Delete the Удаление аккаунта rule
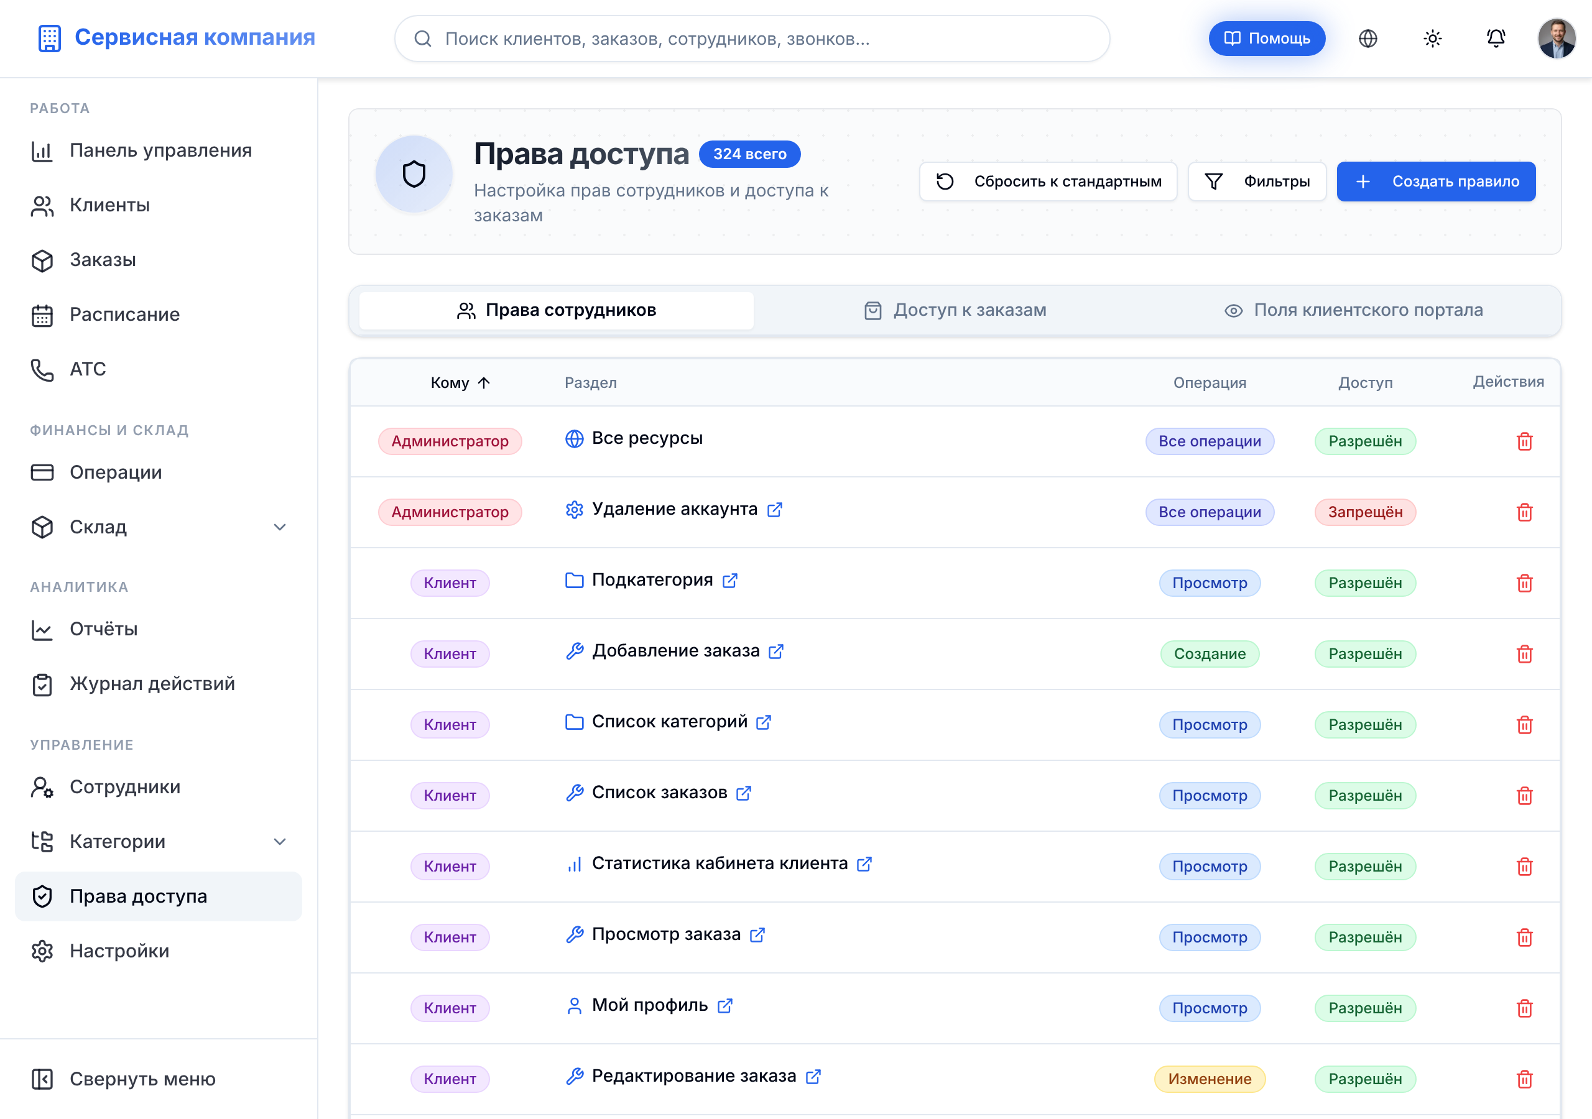This screenshot has height=1119, width=1592. (x=1524, y=512)
